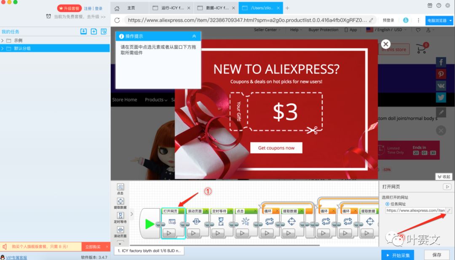Show more components down arrow in palette
Viewport: 455px width, 260px height.
(x=120, y=244)
